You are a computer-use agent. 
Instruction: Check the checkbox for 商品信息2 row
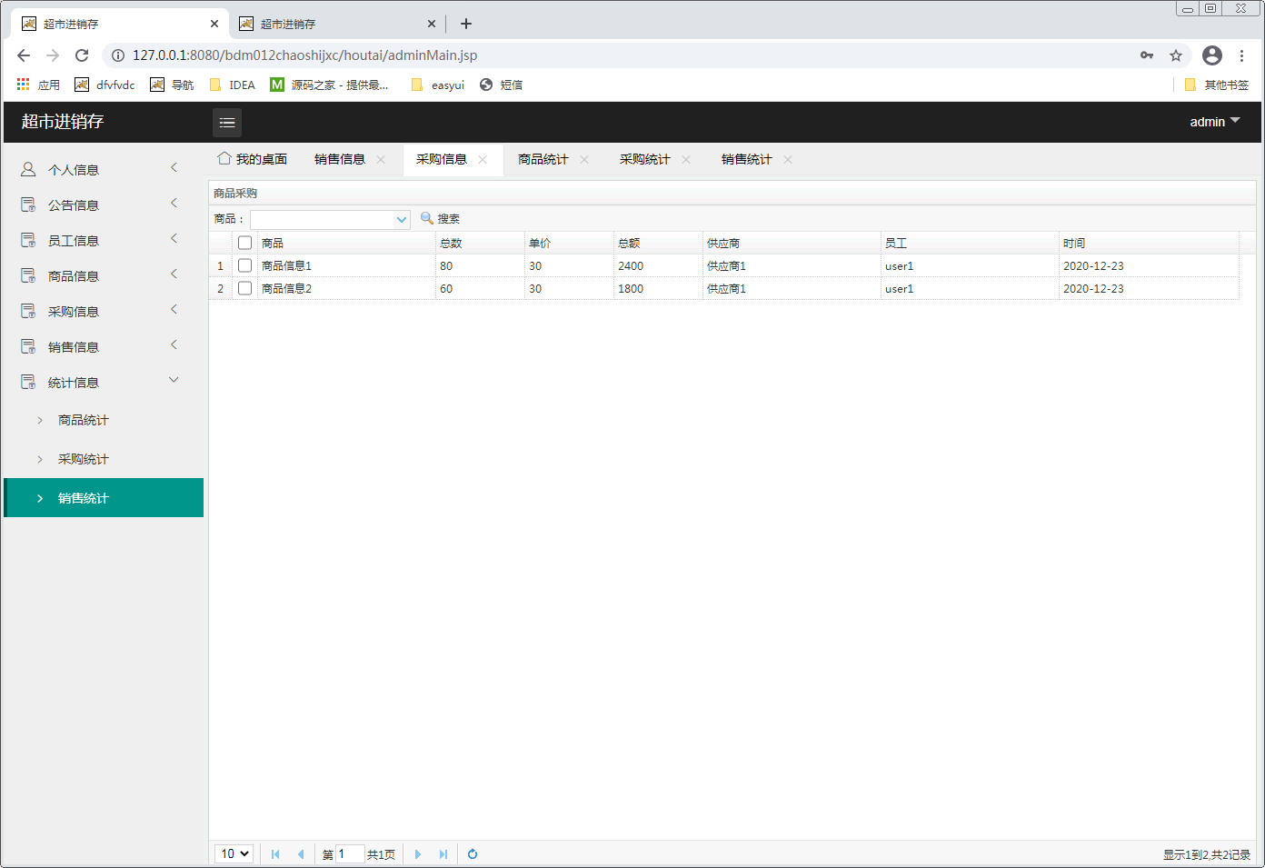[244, 288]
